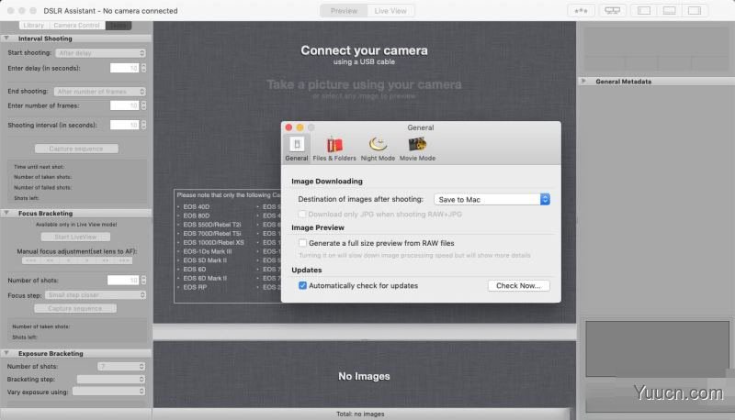
Task: Switch to Night Mode preferences
Action: coord(378,149)
